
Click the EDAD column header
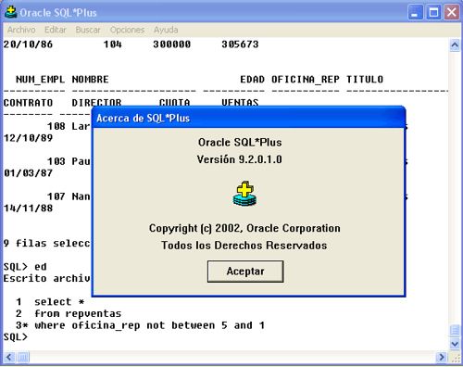pyautogui.click(x=252, y=80)
